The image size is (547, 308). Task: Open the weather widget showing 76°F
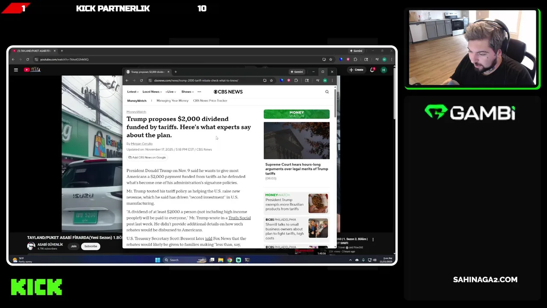[23, 260]
